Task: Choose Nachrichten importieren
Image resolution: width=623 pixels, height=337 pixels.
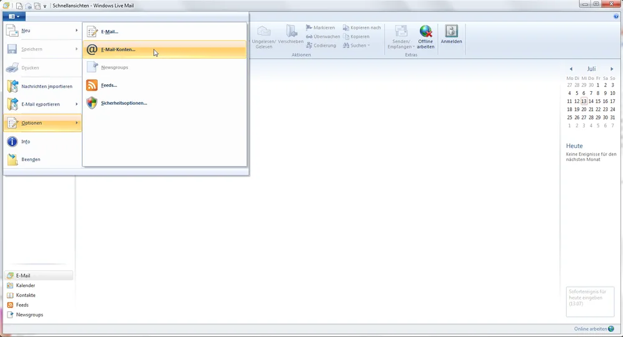Action: point(42,86)
